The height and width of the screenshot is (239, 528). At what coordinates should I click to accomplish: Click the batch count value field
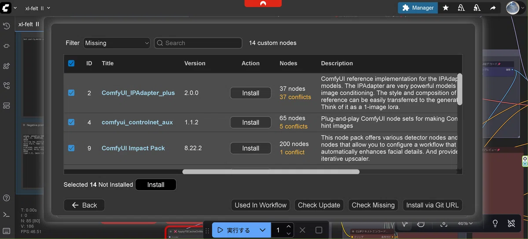278,230
